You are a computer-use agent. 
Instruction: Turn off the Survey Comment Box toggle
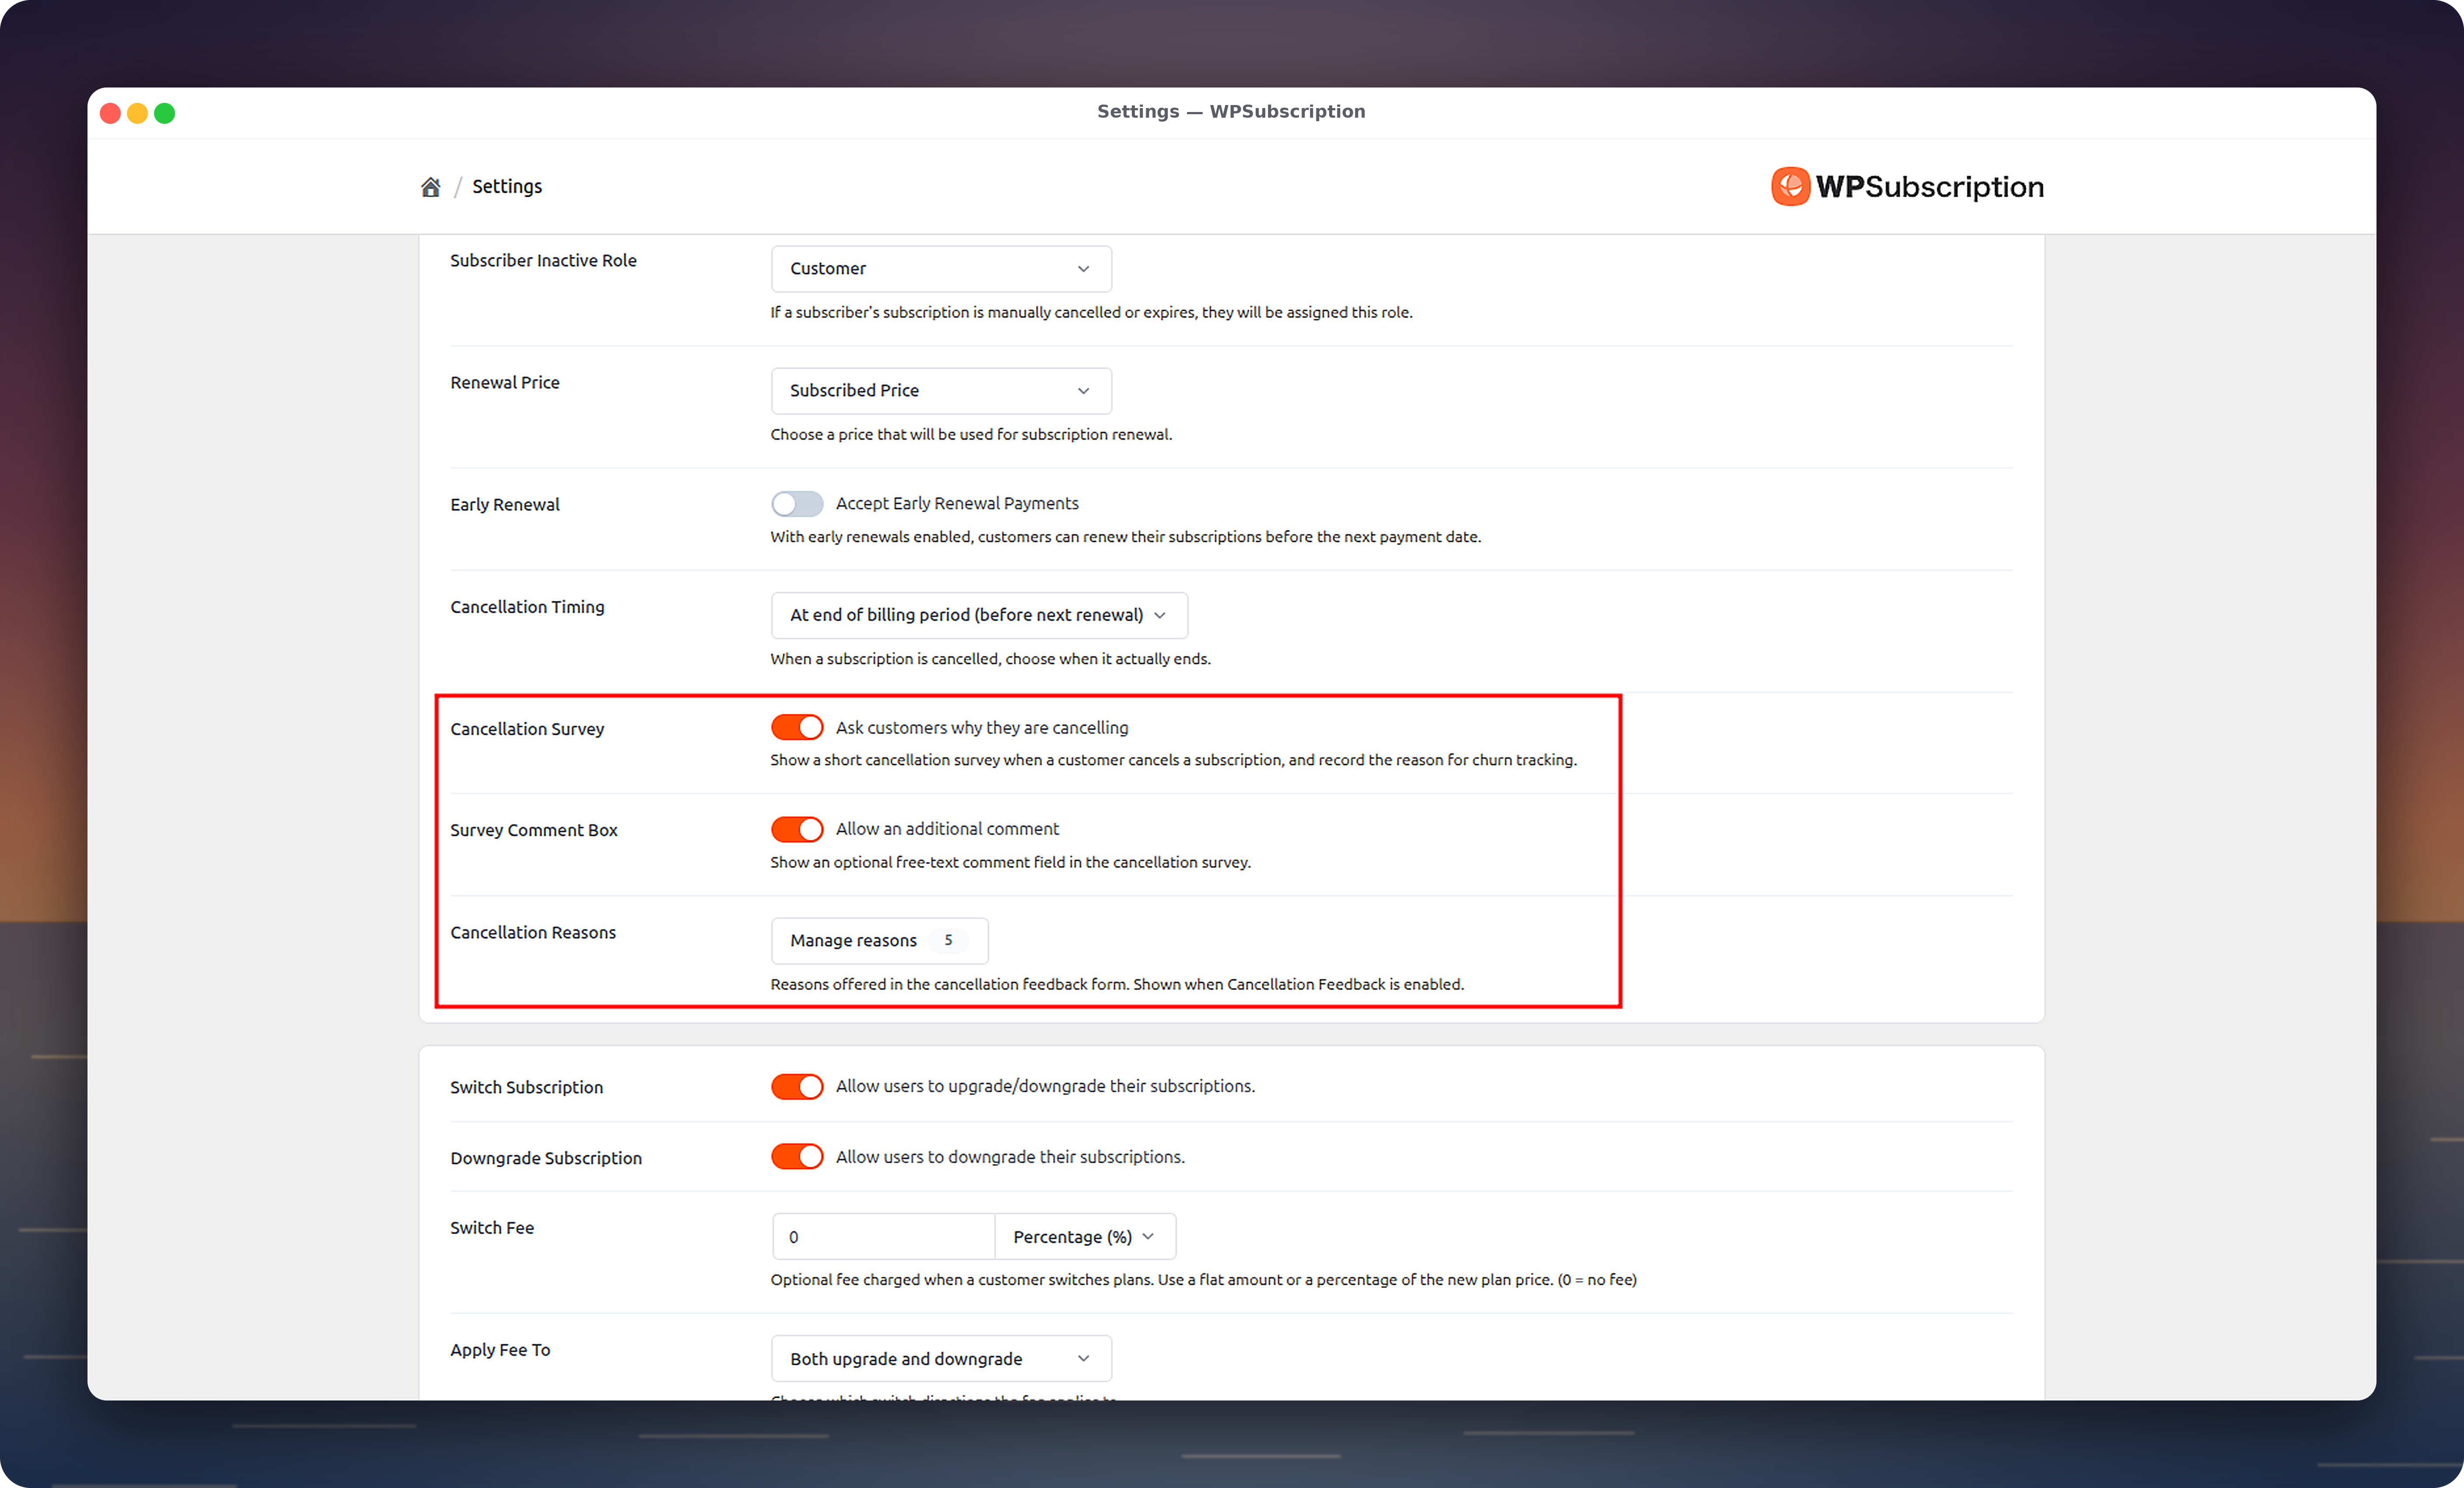[x=797, y=830]
